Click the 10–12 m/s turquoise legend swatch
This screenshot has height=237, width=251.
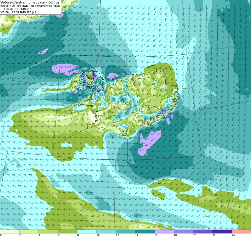pos(106,231)
